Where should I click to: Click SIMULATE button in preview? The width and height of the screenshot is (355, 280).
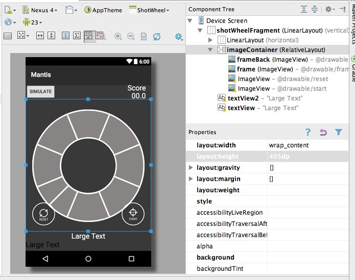tap(41, 91)
